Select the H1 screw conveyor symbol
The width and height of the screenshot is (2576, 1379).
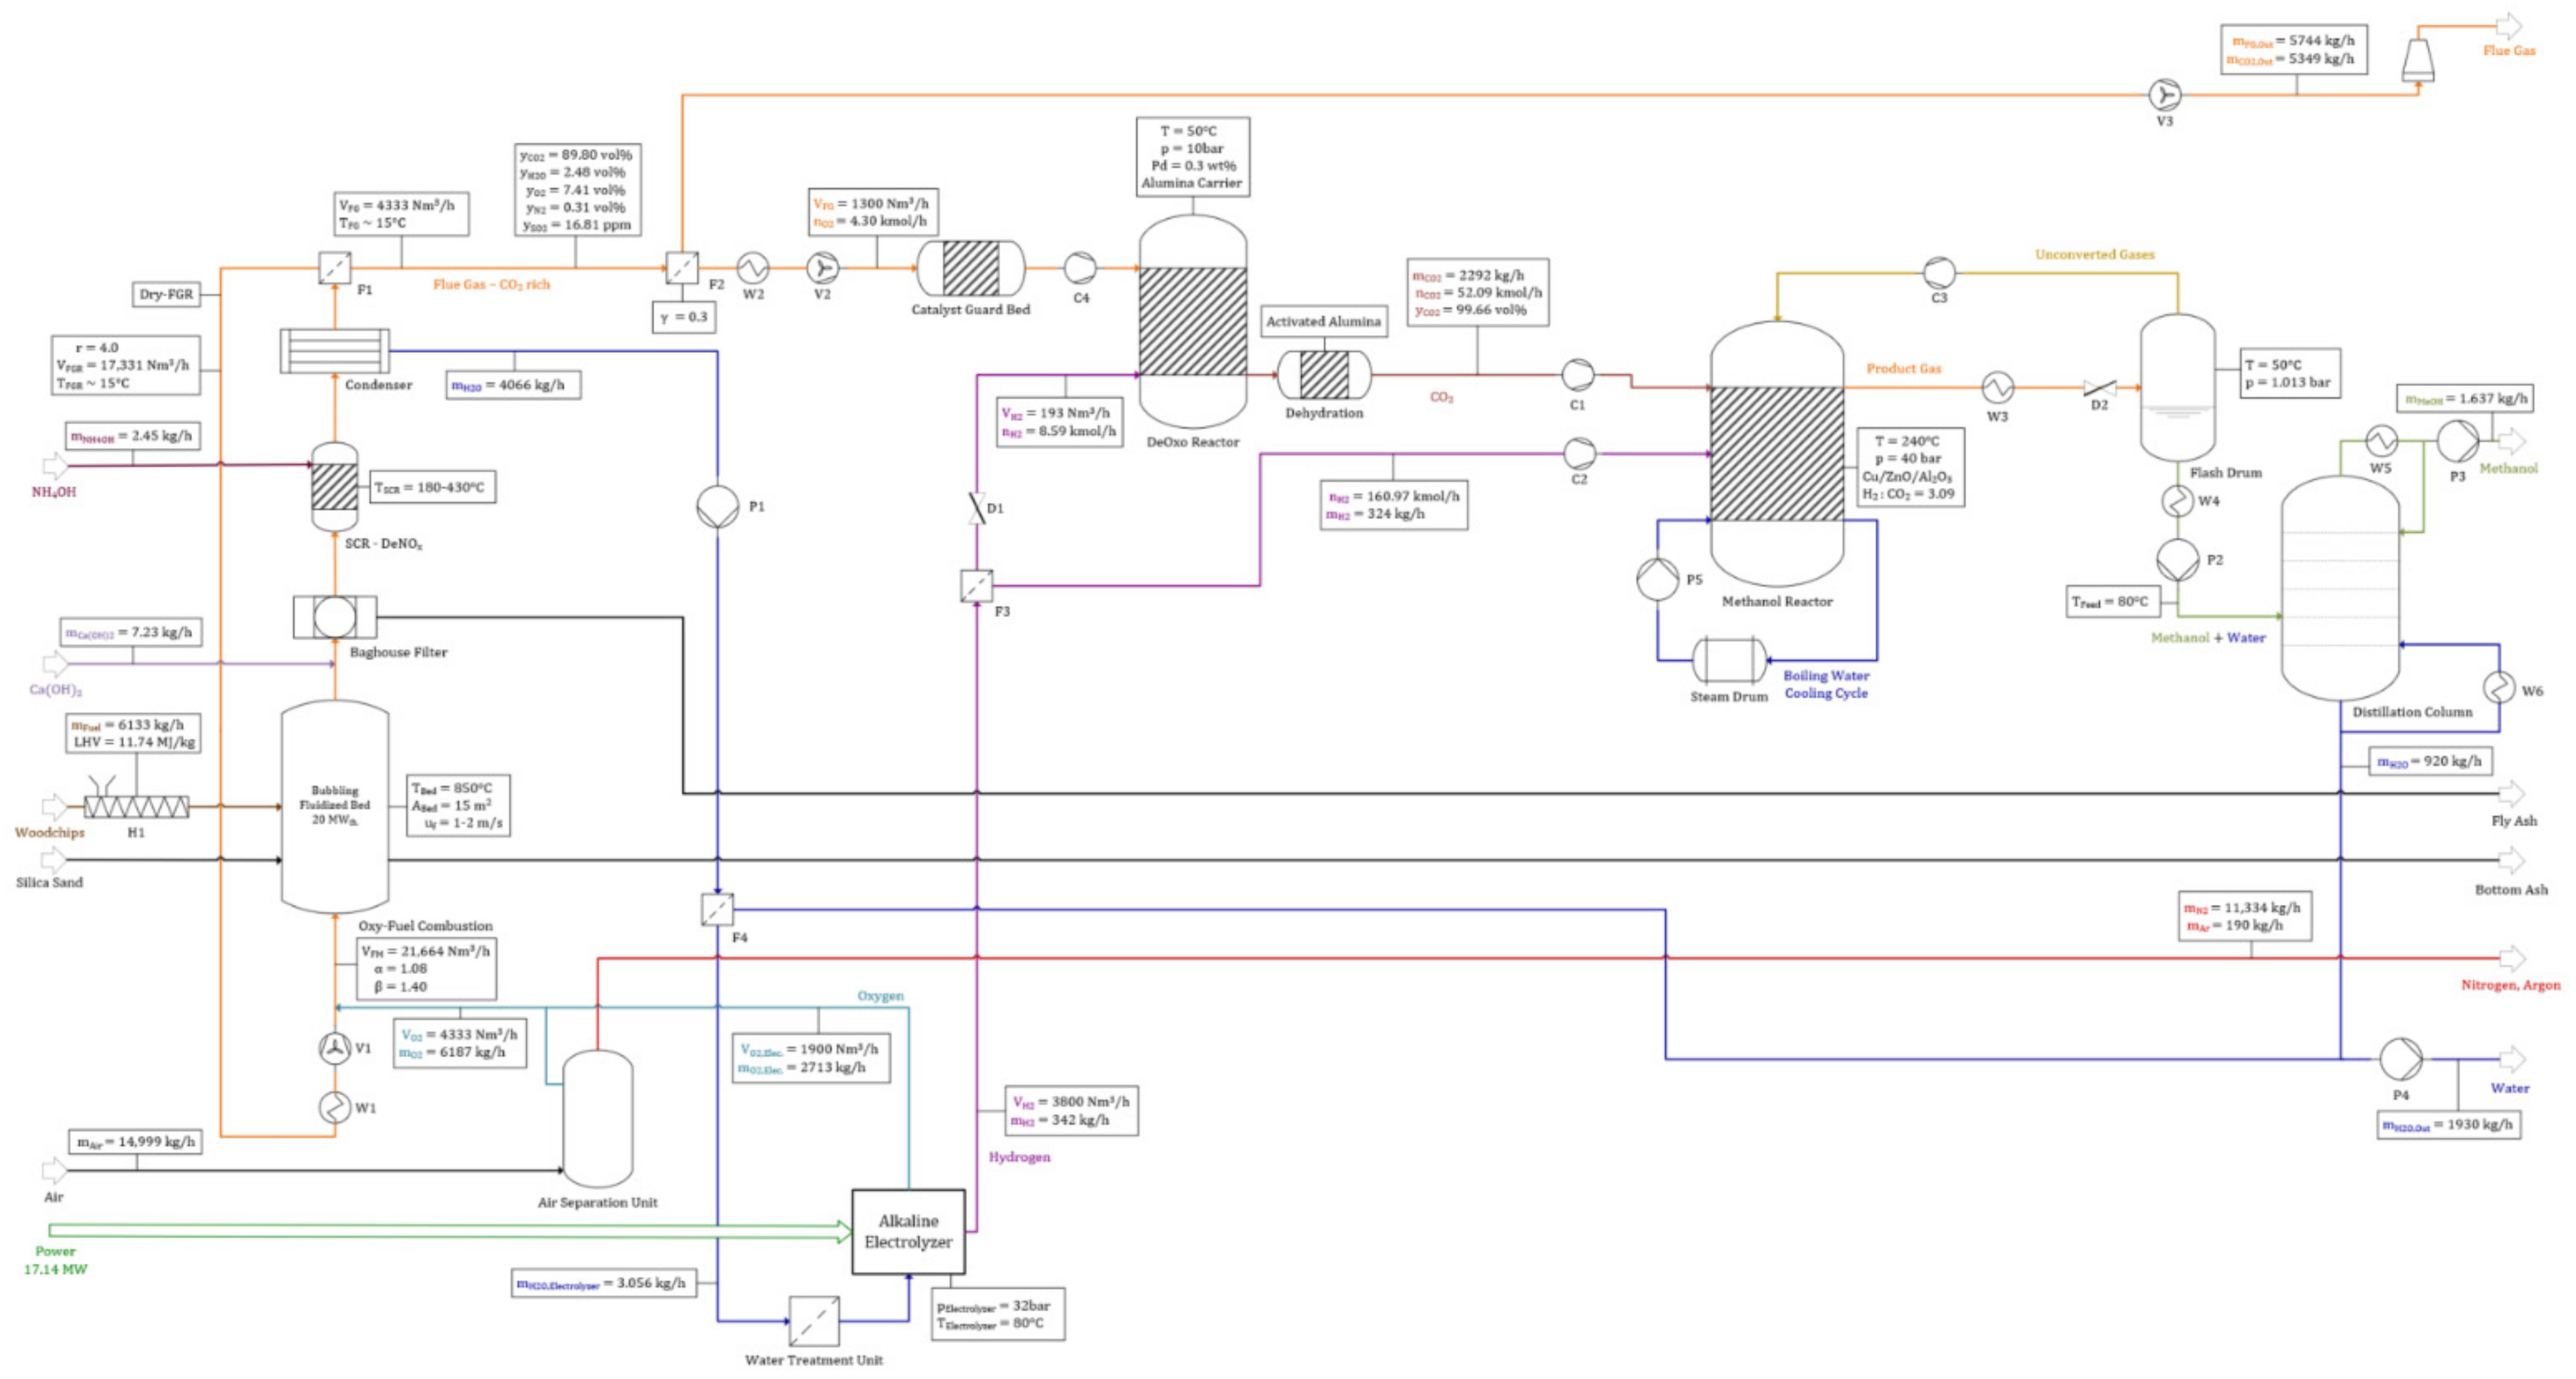click(136, 806)
